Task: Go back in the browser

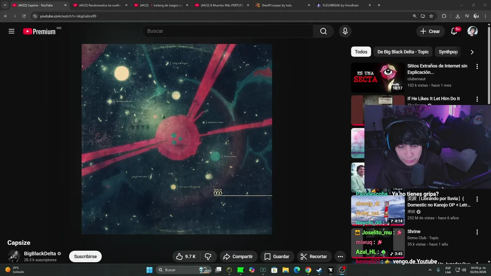Action: coord(5,16)
